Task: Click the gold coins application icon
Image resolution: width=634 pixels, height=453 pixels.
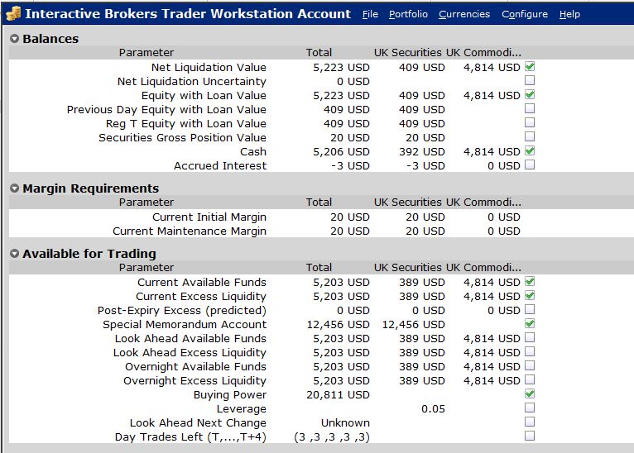Action: (x=13, y=14)
